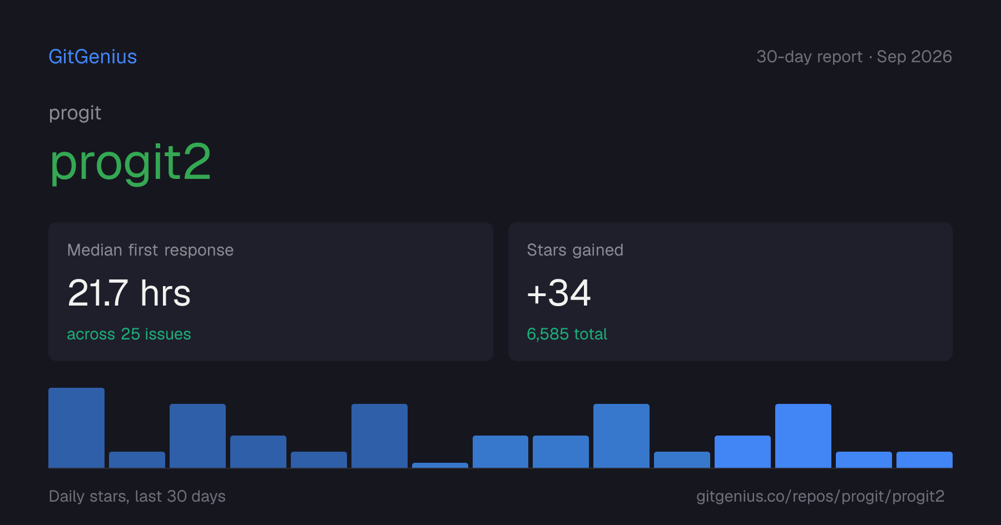This screenshot has width=1001, height=525.
Task: Click the second bar in daily stars chart
Action: (x=137, y=459)
